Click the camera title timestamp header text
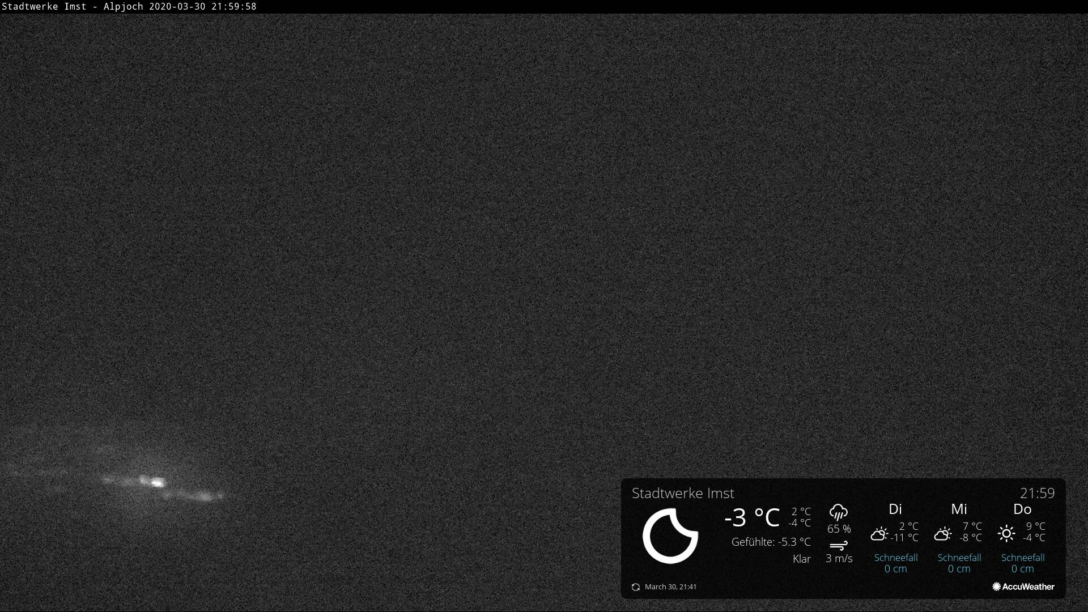The image size is (1088, 612). [129, 6]
